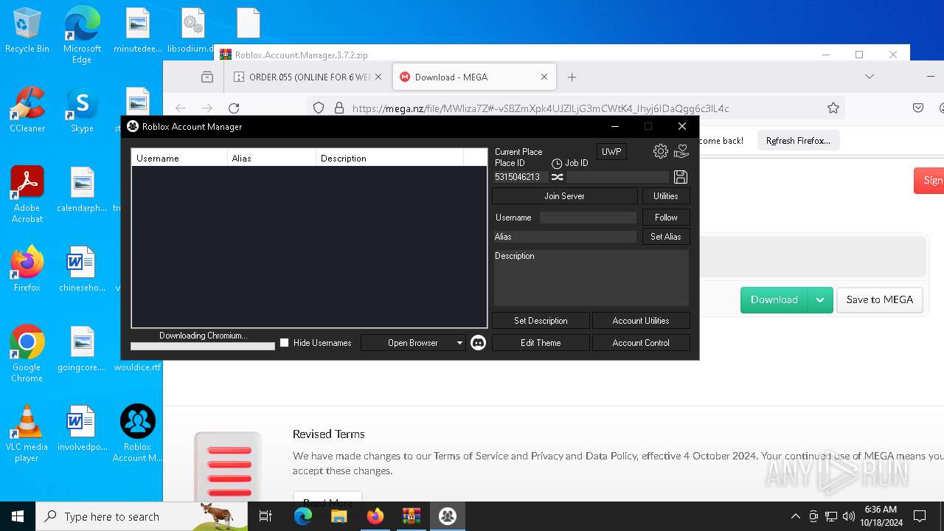944x531 pixels.
Task: Close the Download - MEGA tab
Action: 544,77
